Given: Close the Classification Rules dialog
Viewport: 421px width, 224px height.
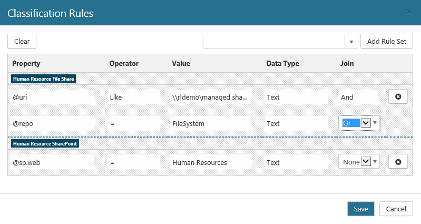Looking at the screenshot, I should point(409,12).
